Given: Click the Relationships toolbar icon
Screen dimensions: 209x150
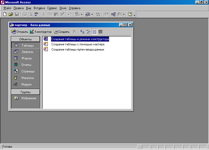Looking at the screenshot, I should pyautogui.click(x=113, y=14).
